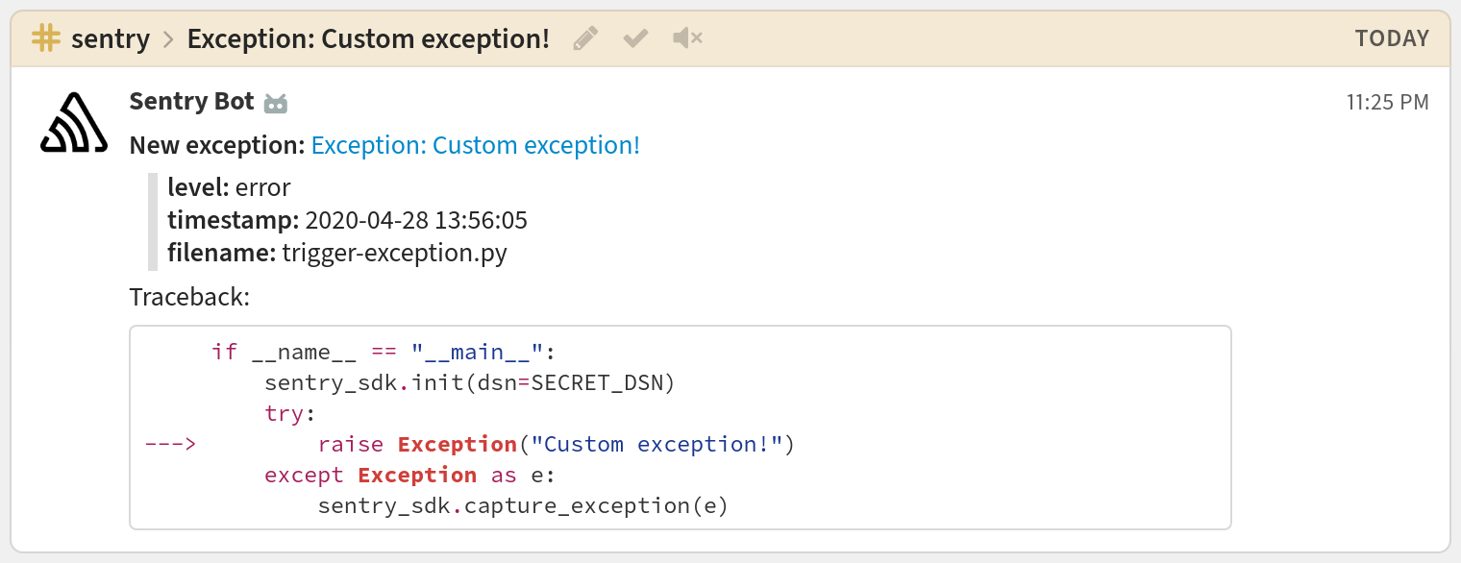Mute the topic with the speaker icon
Viewport: 1461px width, 563px height.
coord(687,38)
